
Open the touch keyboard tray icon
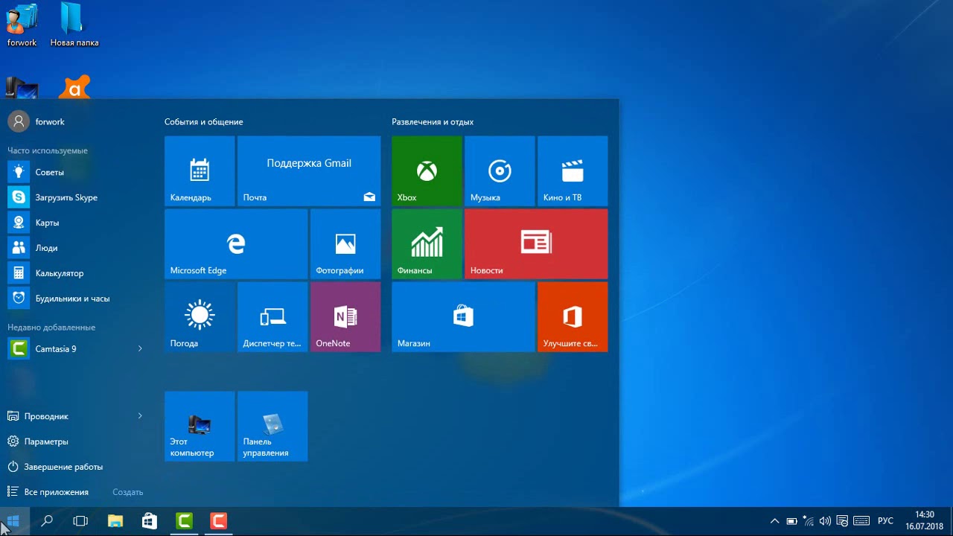point(861,521)
